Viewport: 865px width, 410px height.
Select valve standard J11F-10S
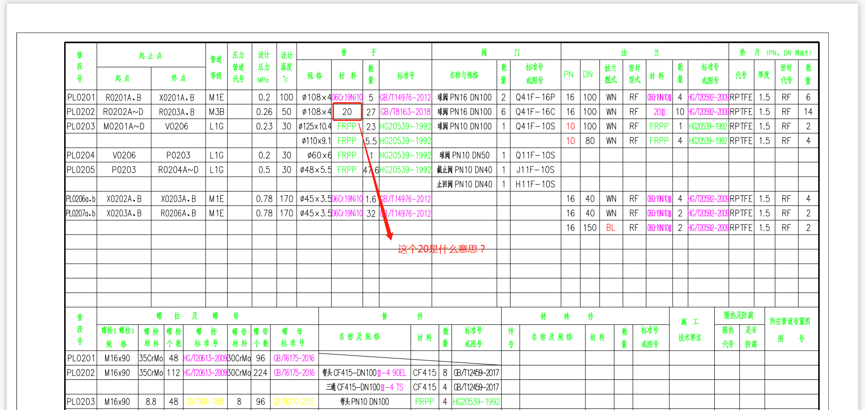point(535,170)
